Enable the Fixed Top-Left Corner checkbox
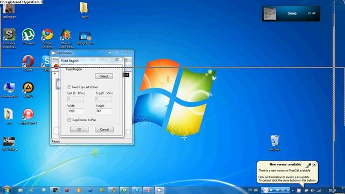 click(70, 87)
